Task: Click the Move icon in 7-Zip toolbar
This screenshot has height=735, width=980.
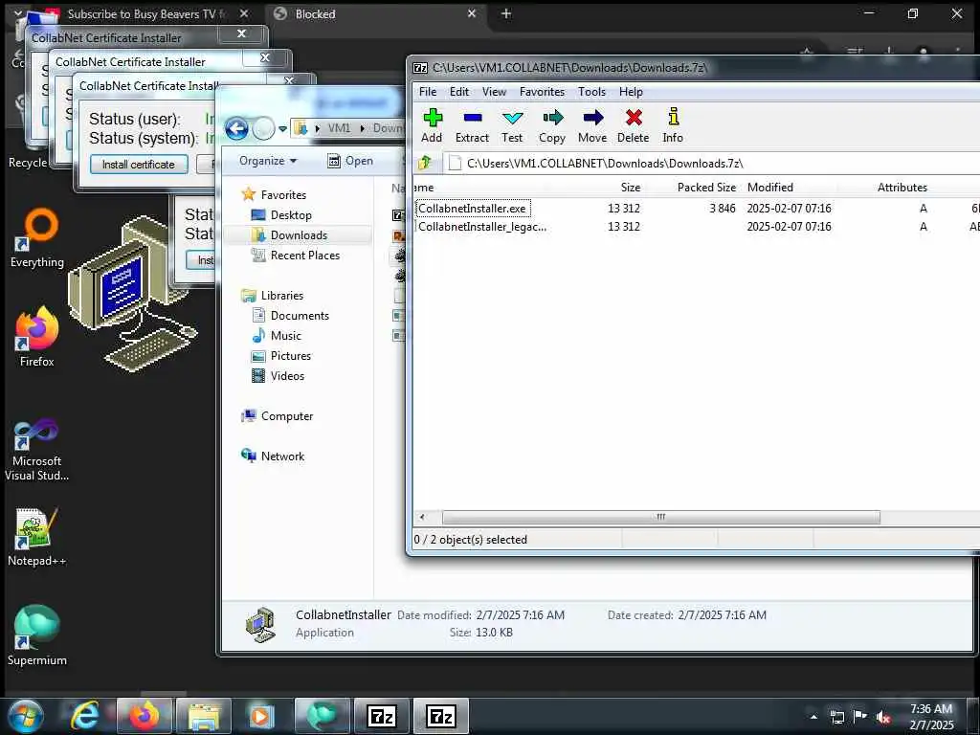Action: click(591, 125)
